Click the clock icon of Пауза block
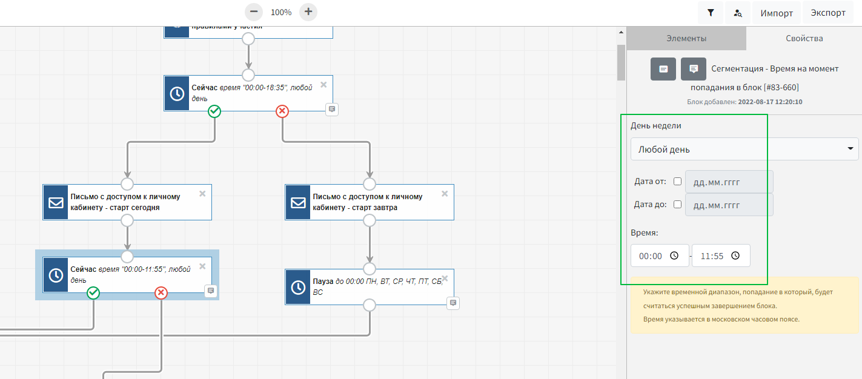The image size is (862, 379). (x=298, y=287)
